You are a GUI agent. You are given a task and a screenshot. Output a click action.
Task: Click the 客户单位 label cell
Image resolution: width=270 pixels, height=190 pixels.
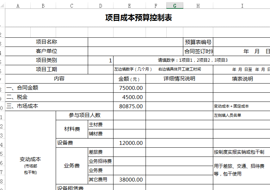47,51
